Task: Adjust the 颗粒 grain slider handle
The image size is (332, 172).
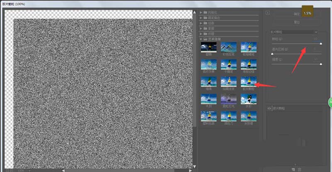Action: click(321, 44)
